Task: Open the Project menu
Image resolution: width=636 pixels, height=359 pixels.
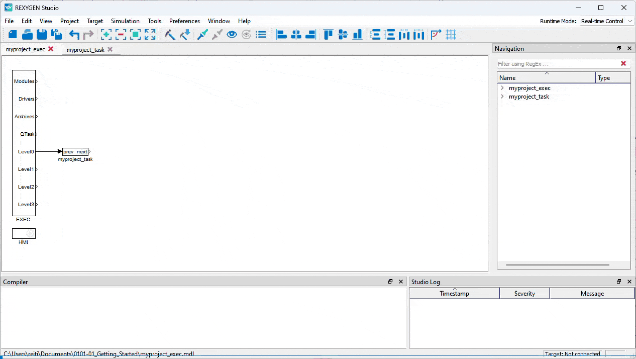Action: pyautogui.click(x=69, y=21)
